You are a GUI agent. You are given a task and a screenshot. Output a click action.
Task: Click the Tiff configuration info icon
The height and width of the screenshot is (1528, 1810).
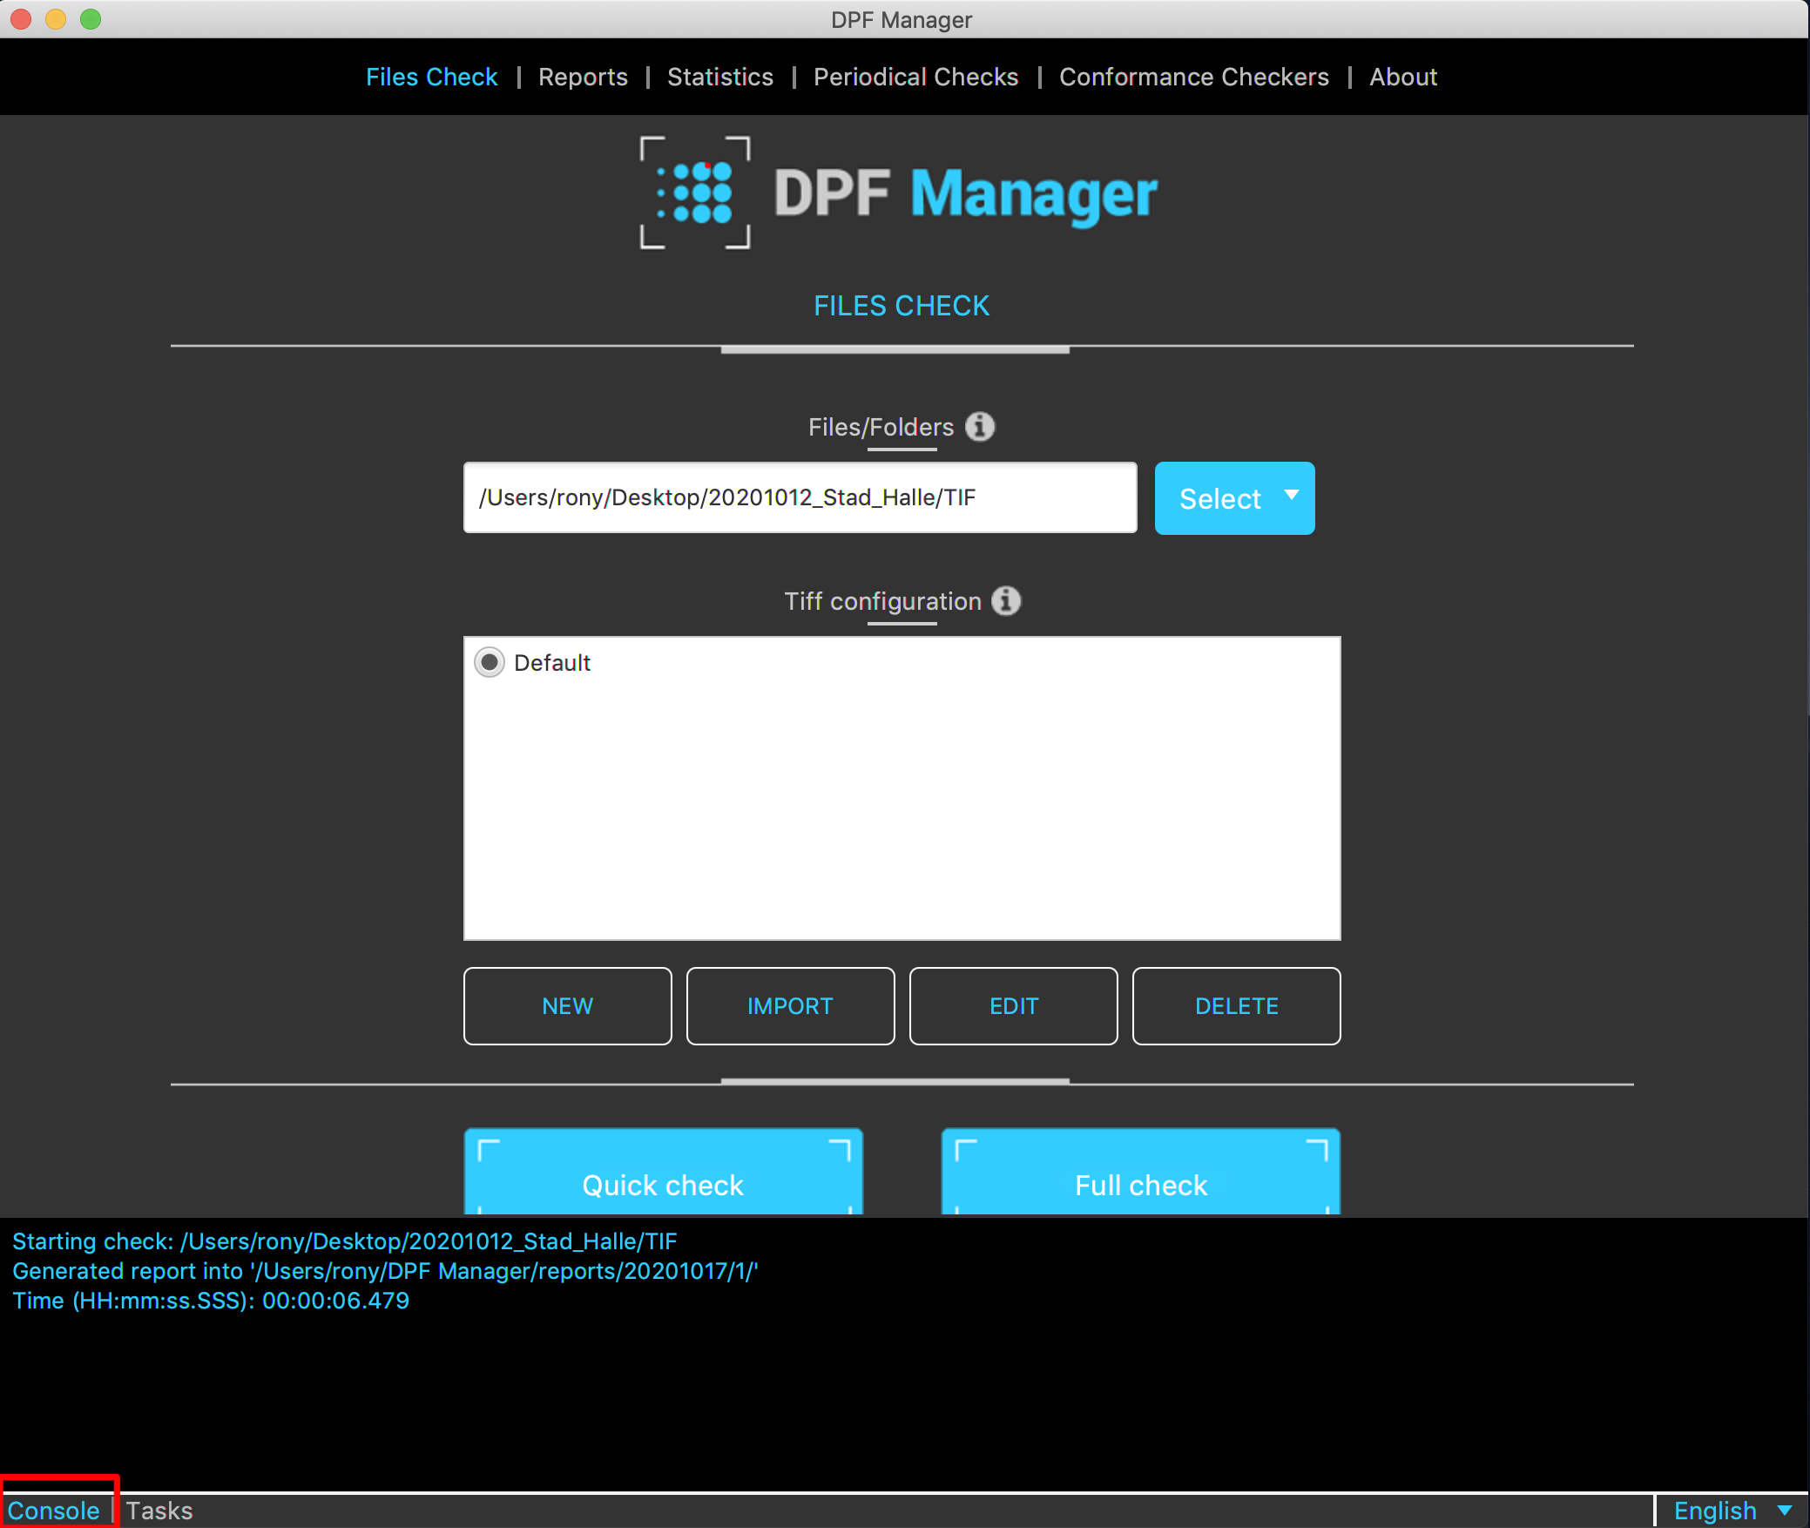click(x=1006, y=601)
